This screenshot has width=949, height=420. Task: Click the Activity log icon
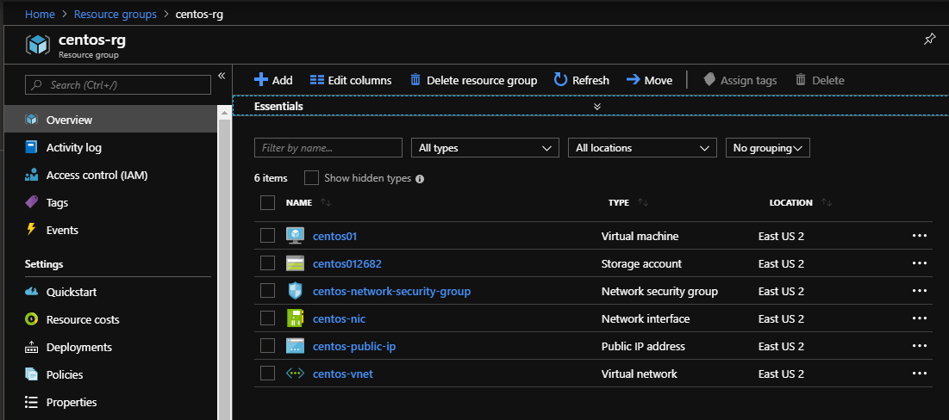[x=32, y=147]
